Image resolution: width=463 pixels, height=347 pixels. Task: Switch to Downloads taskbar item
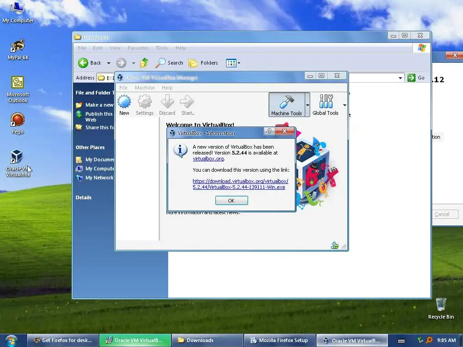pyautogui.click(x=208, y=340)
